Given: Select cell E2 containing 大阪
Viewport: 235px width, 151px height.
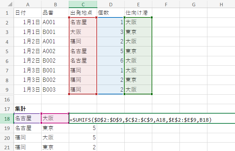Looking at the screenshot, I should point(138,22).
